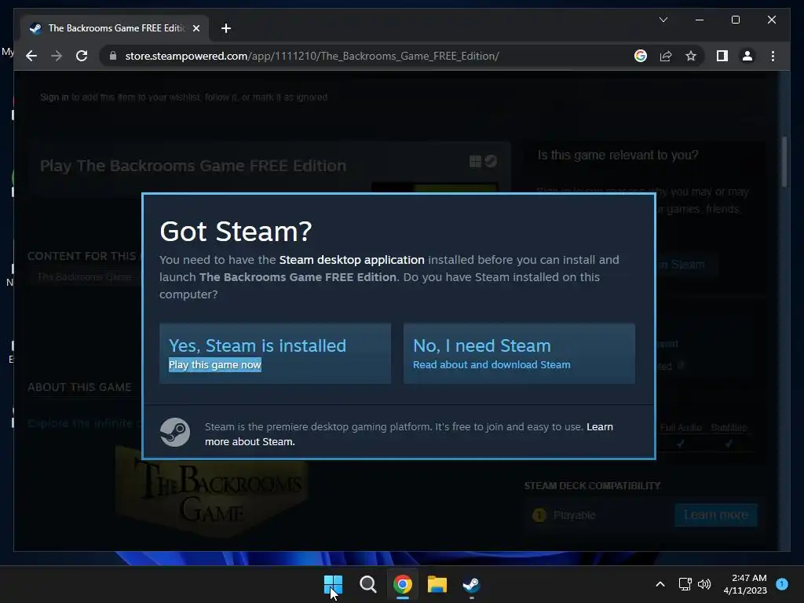Choose No, I need Steam
This screenshot has height=603, width=804.
[520, 353]
